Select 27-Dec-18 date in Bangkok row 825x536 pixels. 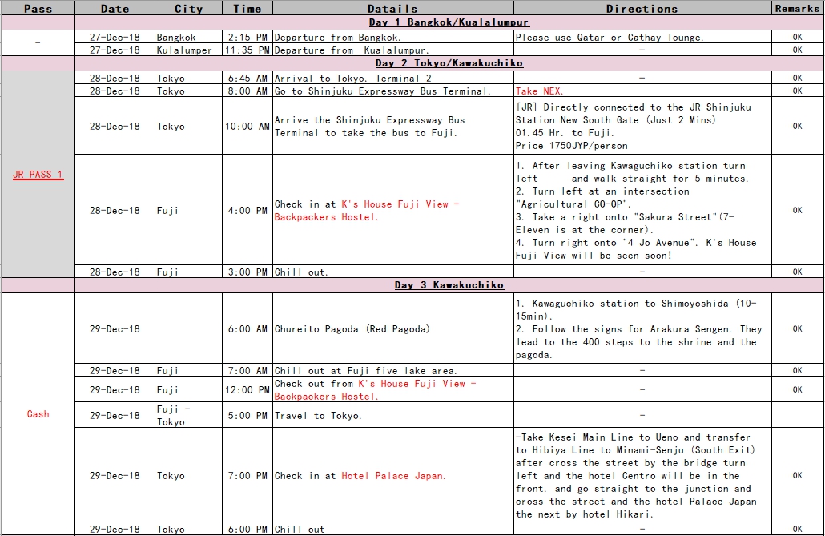pyautogui.click(x=115, y=37)
